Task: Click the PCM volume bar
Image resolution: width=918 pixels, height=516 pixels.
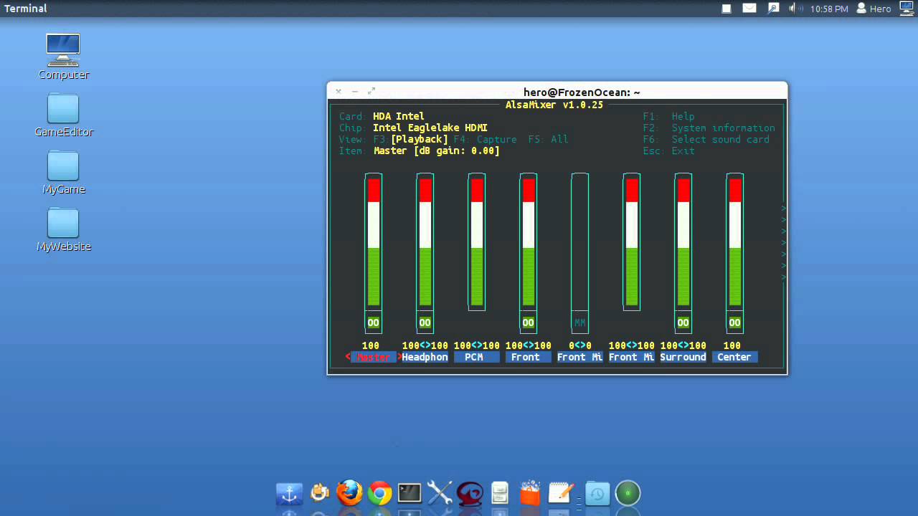Action: [476, 242]
